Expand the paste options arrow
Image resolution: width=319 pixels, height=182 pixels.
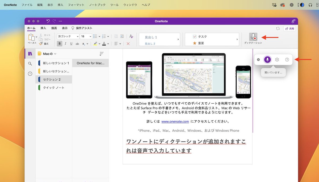36,37
